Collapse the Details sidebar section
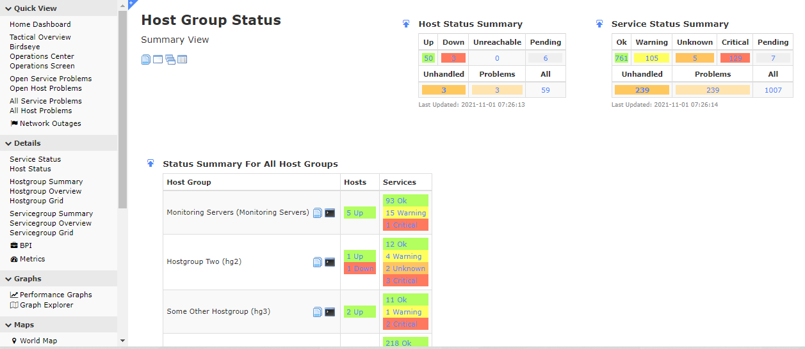The image size is (805, 349). [x=8, y=143]
